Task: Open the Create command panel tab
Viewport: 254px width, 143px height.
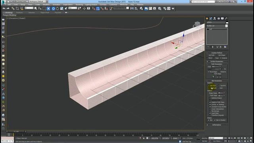Action: (207, 19)
